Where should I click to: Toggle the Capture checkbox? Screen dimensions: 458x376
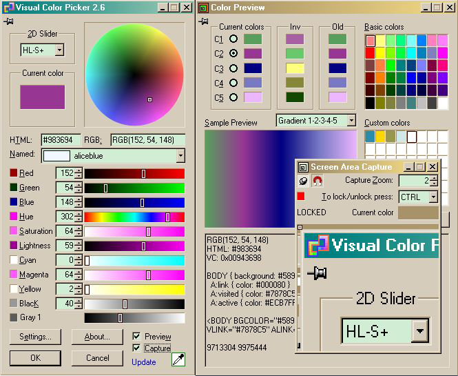136,348
